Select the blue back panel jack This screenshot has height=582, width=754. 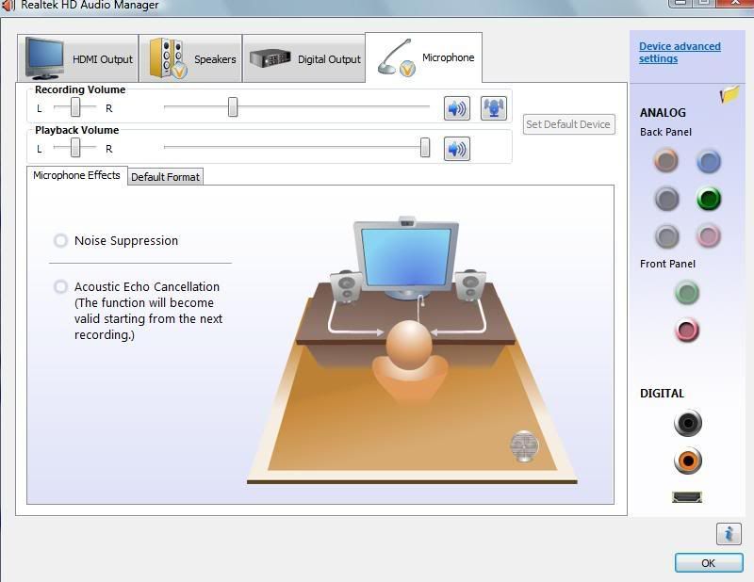click(x=709, y=162)
